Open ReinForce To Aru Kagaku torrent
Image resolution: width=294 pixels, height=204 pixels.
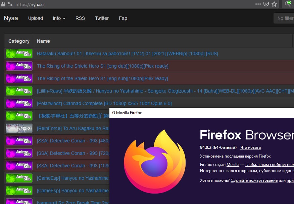(x=73, y=128)
